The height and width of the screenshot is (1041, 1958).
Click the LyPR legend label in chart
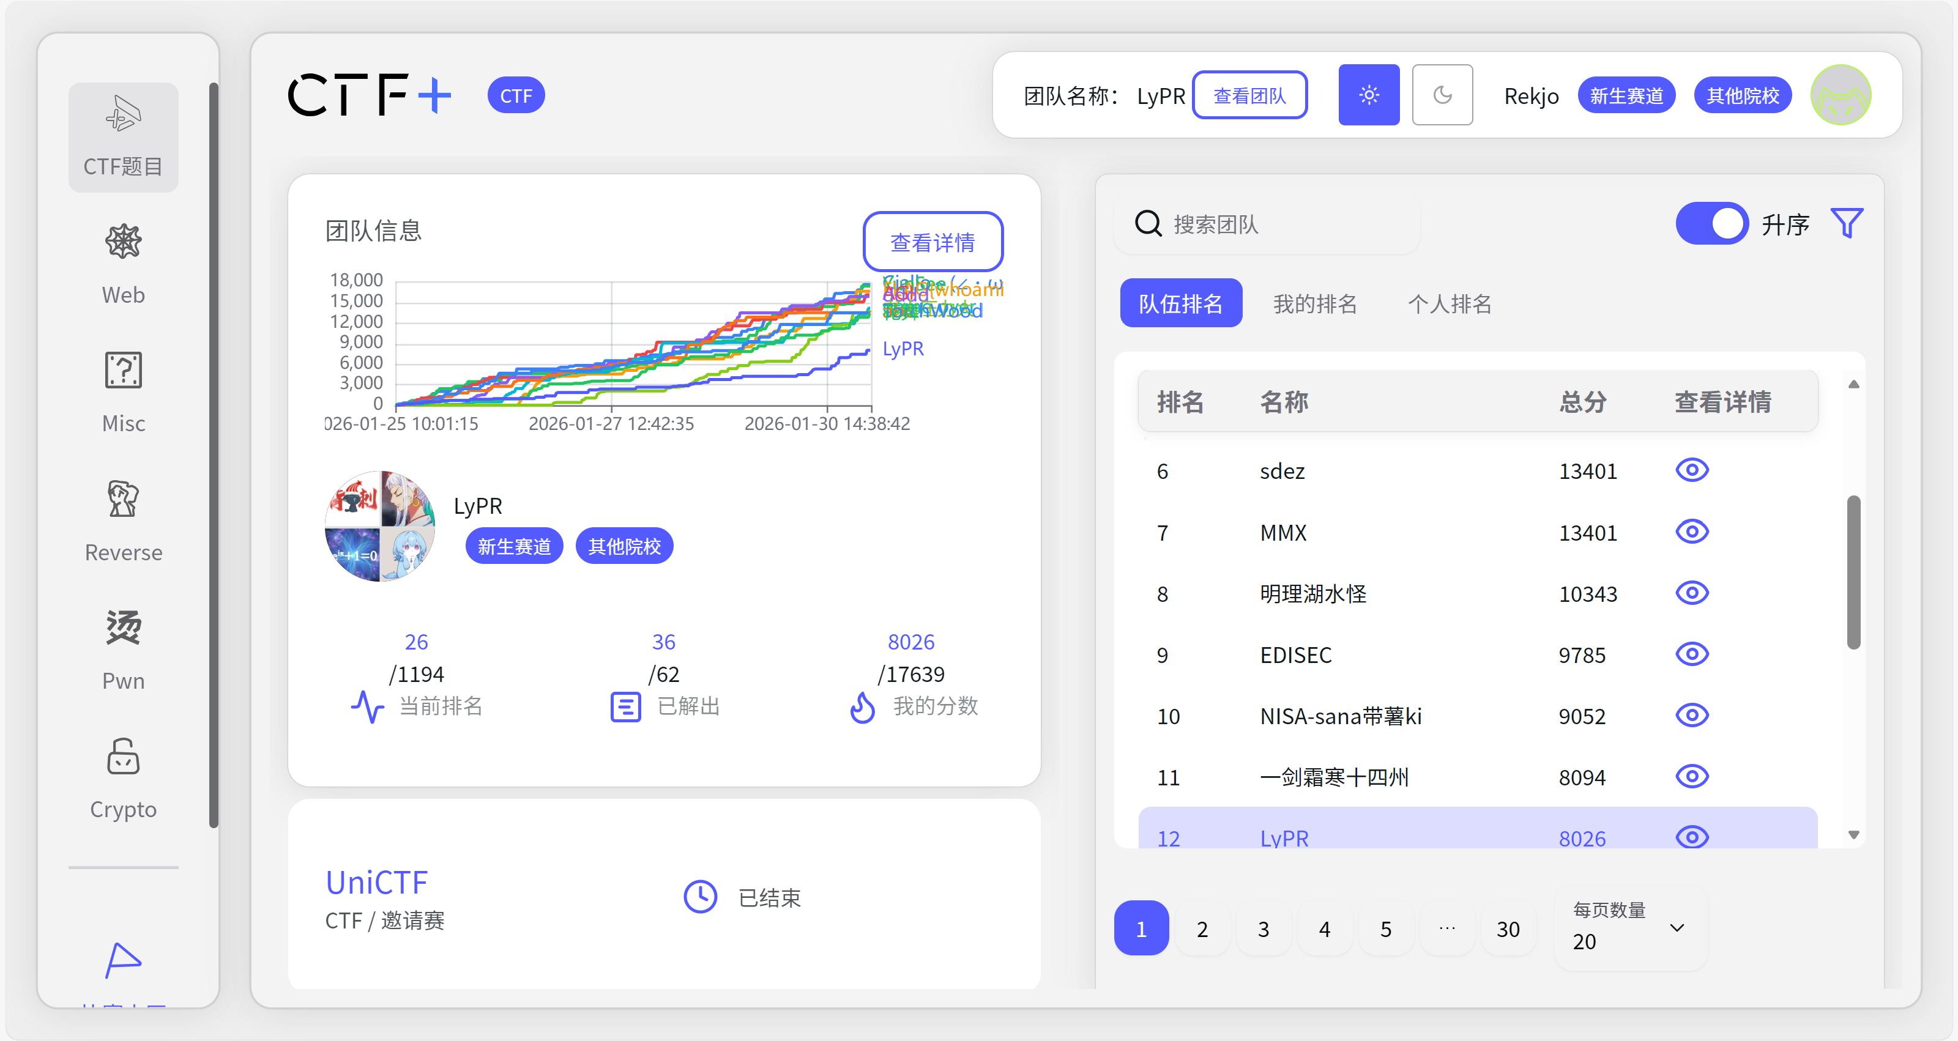point(903,349)
